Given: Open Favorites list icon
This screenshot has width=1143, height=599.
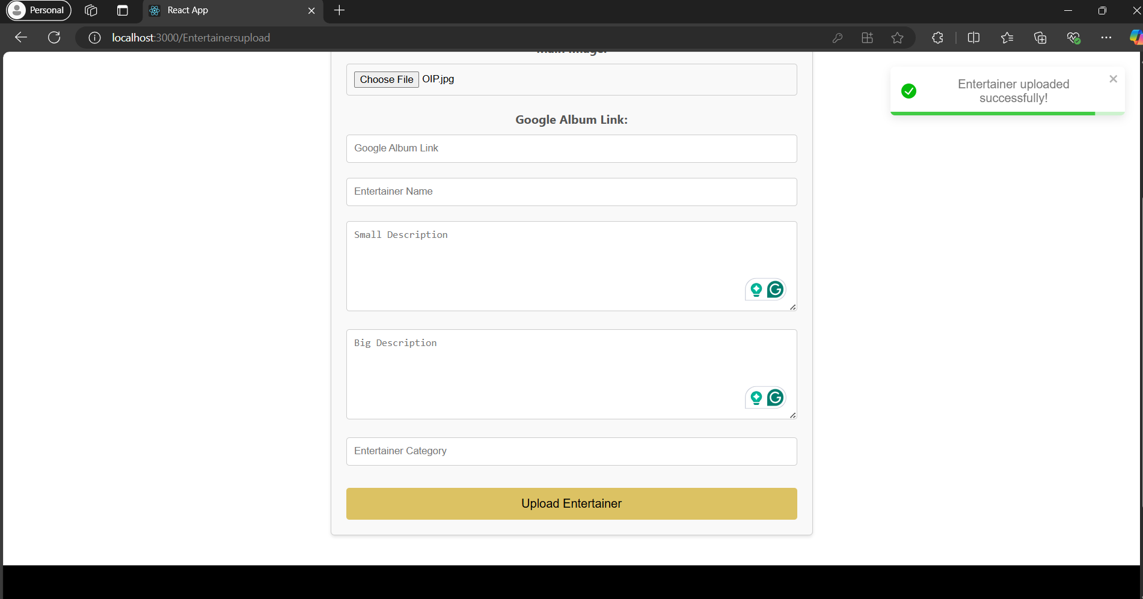Looking at the screenshot, I should pos(1007,38).
